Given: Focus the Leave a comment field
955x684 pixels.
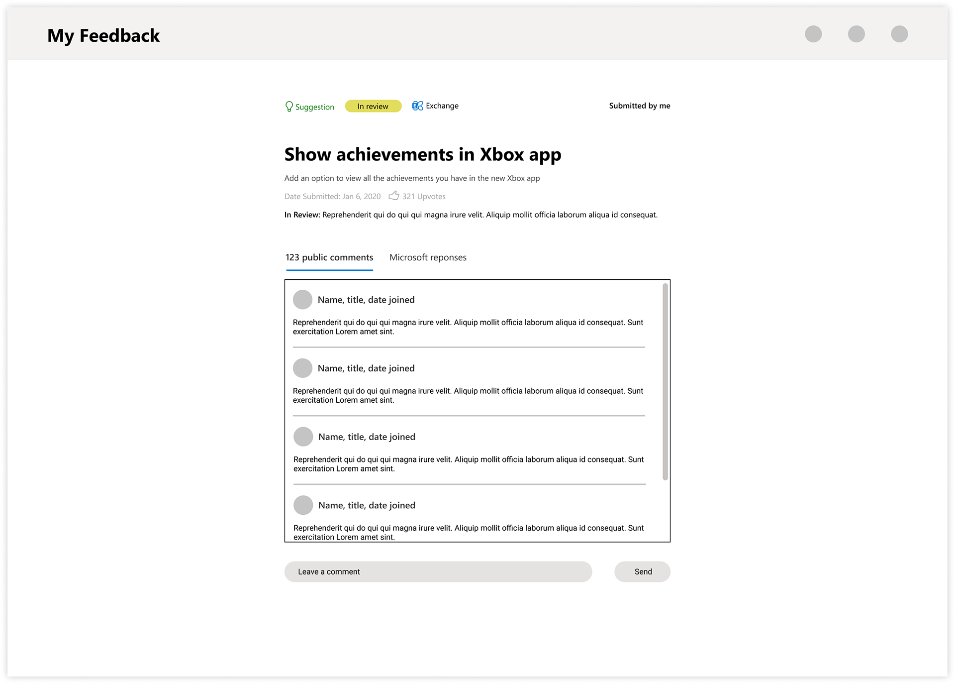Looking at the screenshot, I should 438,571.
